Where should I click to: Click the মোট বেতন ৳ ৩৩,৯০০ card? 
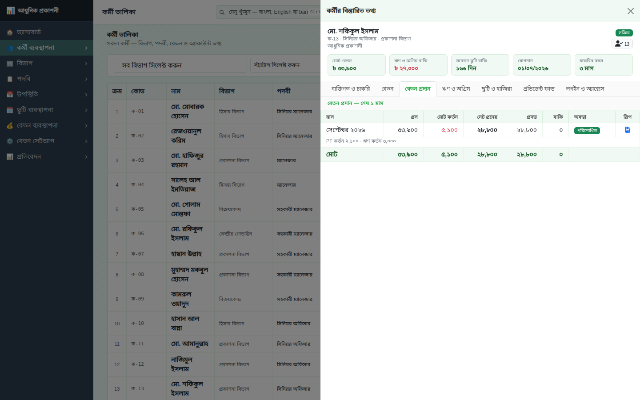coord(356,65)
